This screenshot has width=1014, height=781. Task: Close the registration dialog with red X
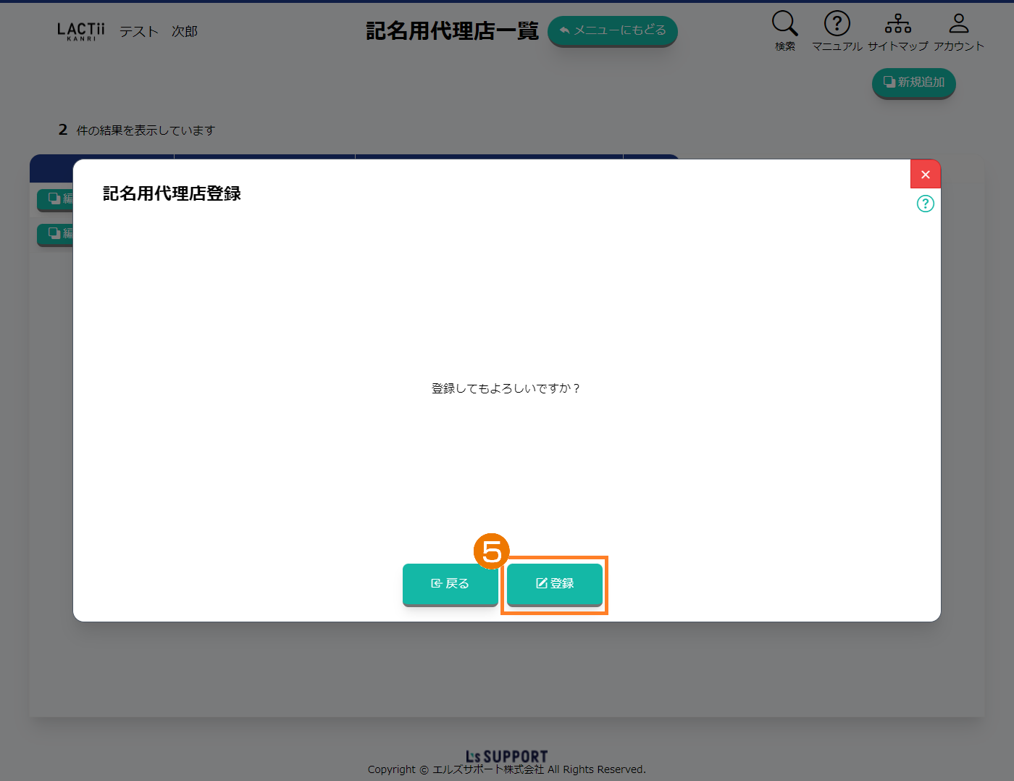(x=925, y=175)
